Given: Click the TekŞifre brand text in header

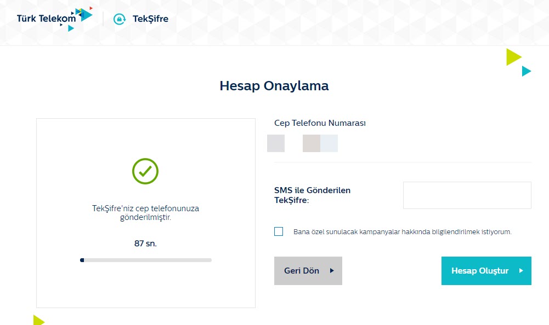Looking at the screenshot, I should pyautogui.click(x=150, y=19).
